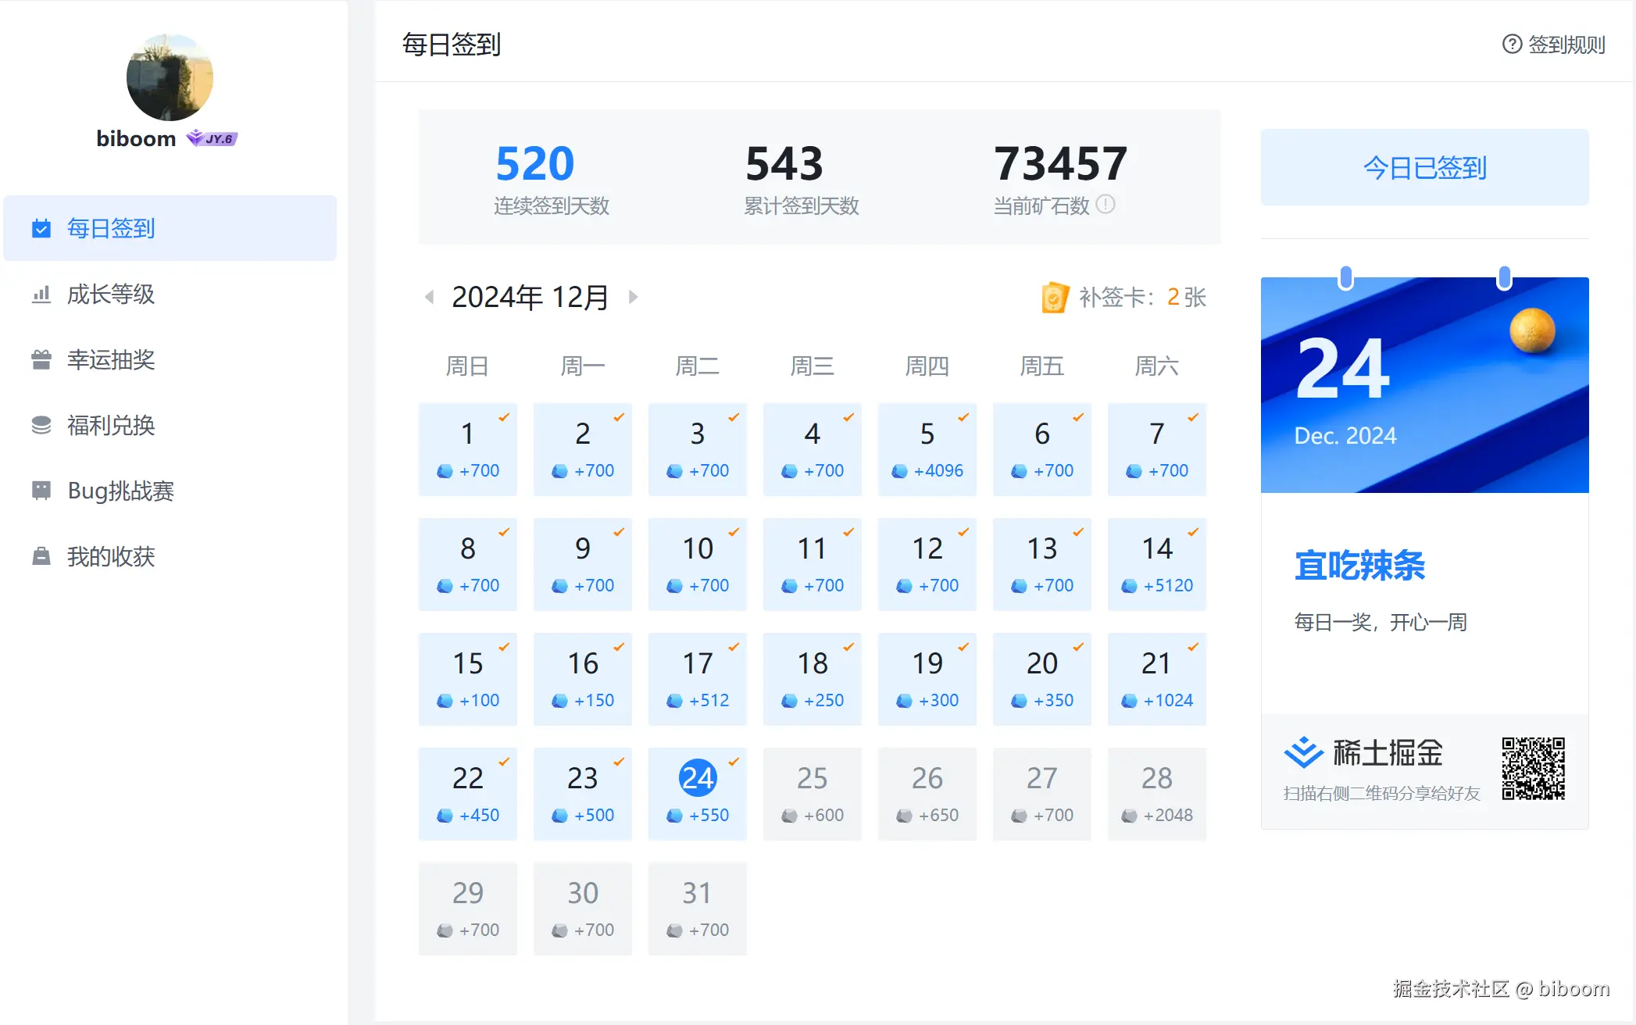The height and width of the screenshot is (1025, 1636).
Task: Click biboom's profile avatar
Action: (x=169, y=77)
